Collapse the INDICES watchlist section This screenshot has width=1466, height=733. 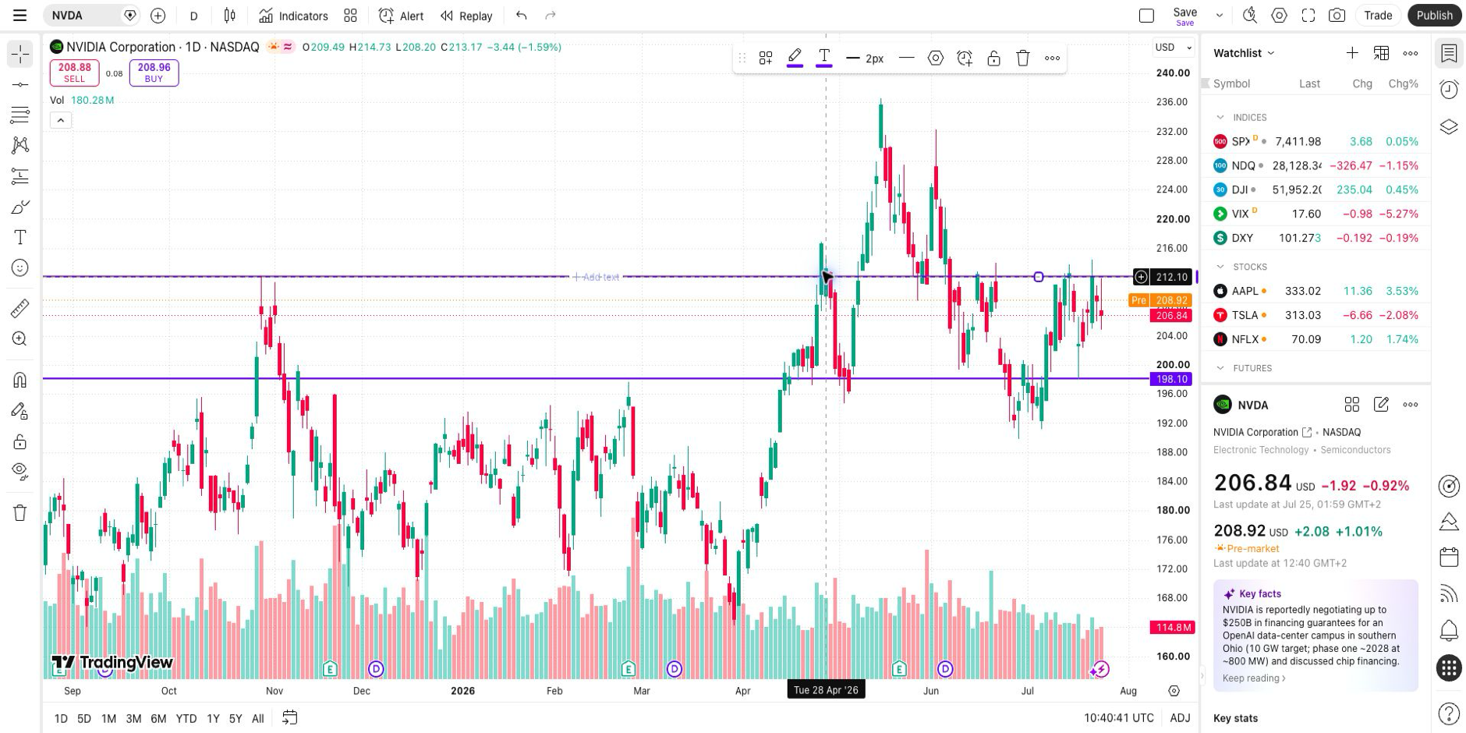click(1220, 117)
